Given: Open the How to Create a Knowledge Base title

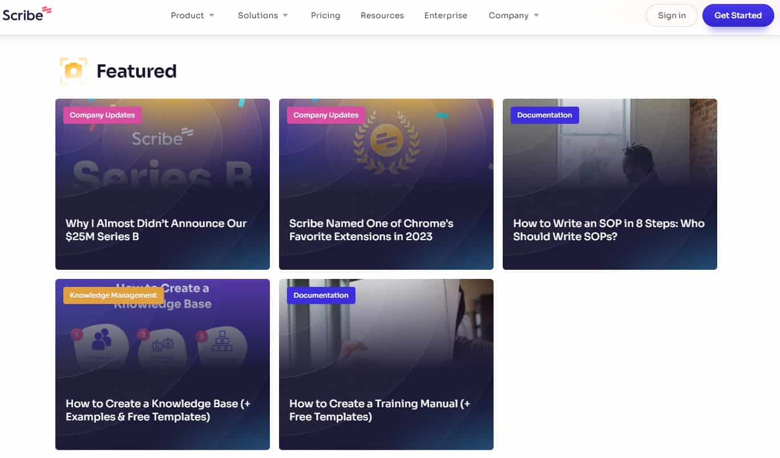Looking at the screenshot, I should point(158,410).
